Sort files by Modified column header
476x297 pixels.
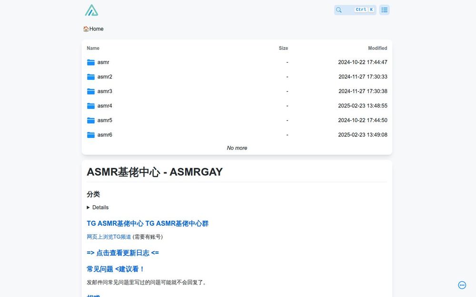pyautogui.click(x=377, y=48)
